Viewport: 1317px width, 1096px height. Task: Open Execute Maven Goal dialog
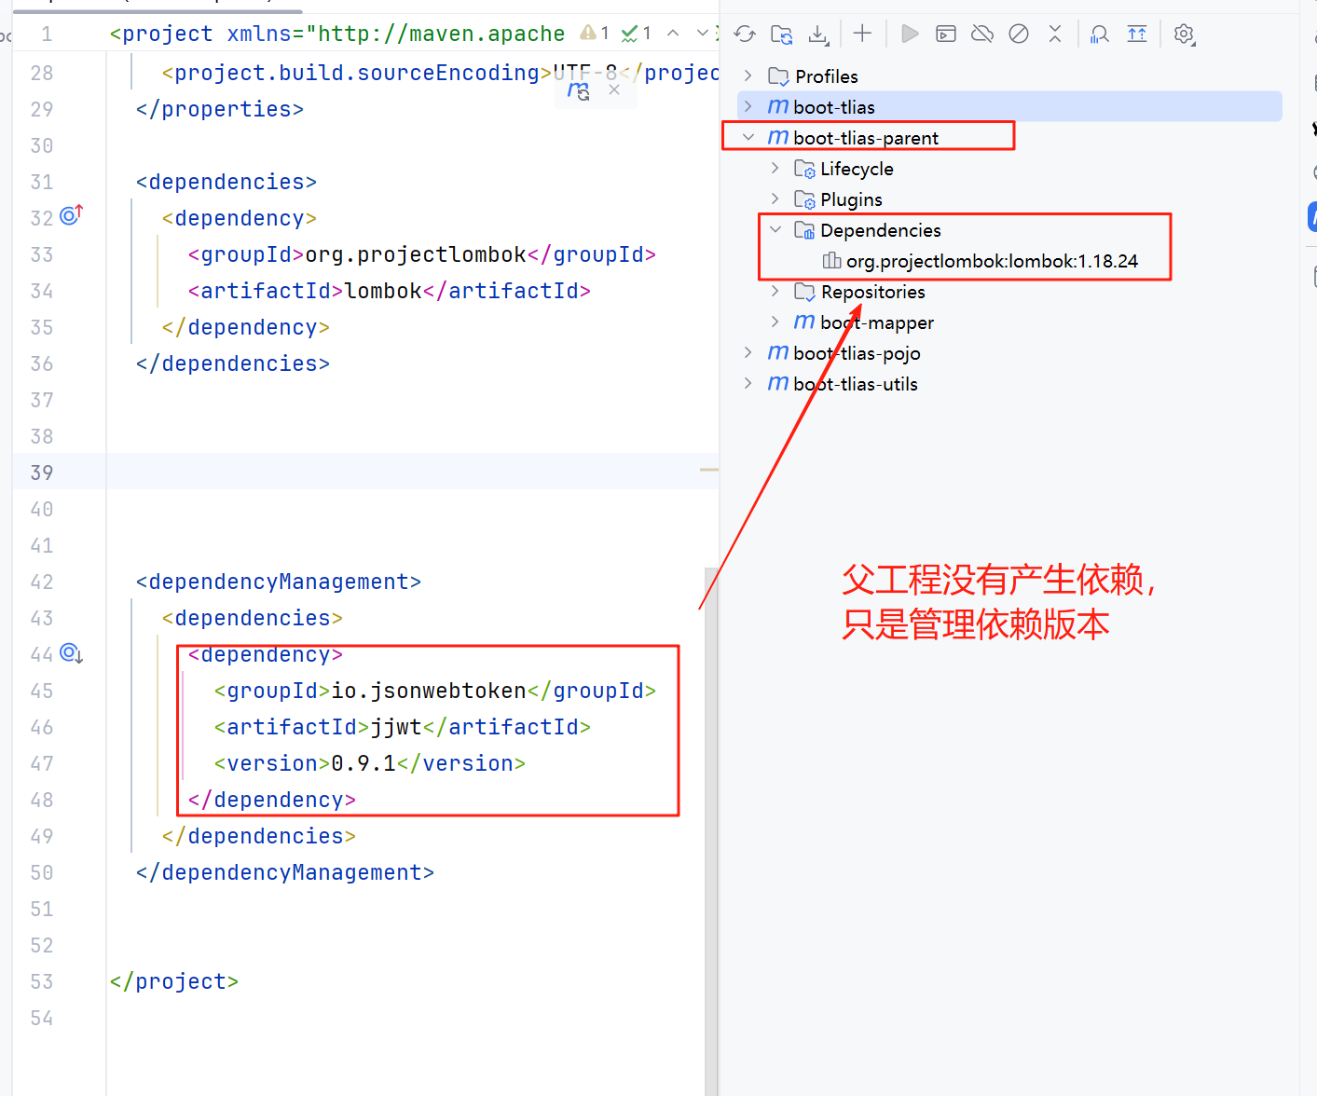pos(946,34)
